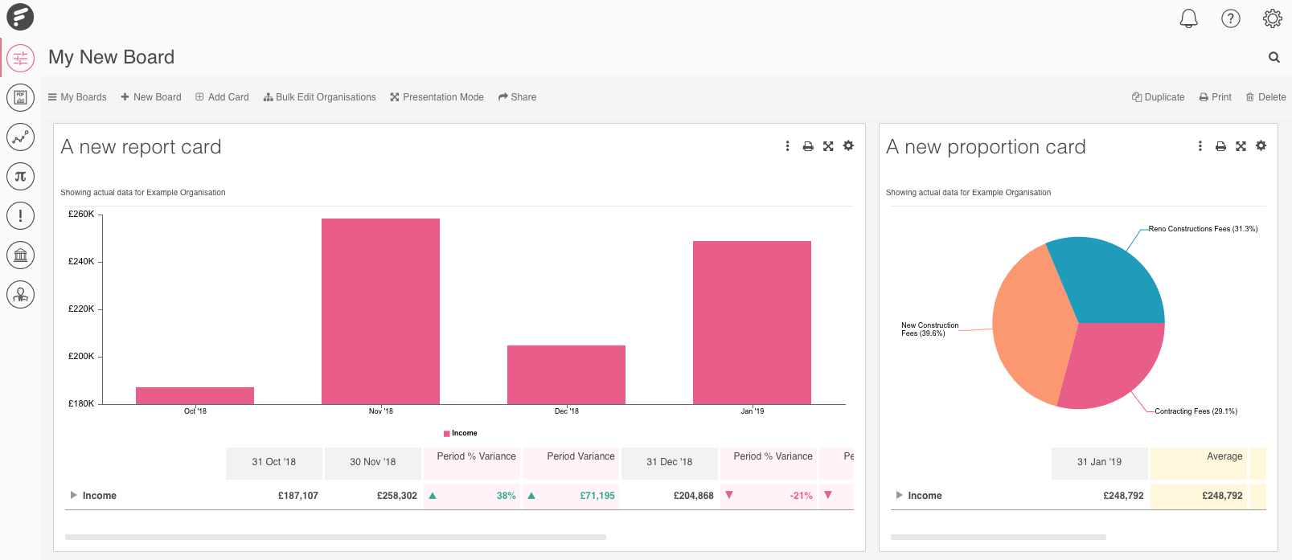
Task: Open the organisations bank sidebar icon
Action: coord(20,255)
